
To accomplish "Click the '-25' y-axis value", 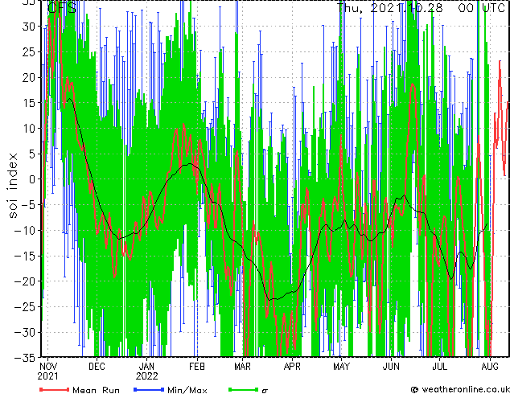I will coord(25,306).
